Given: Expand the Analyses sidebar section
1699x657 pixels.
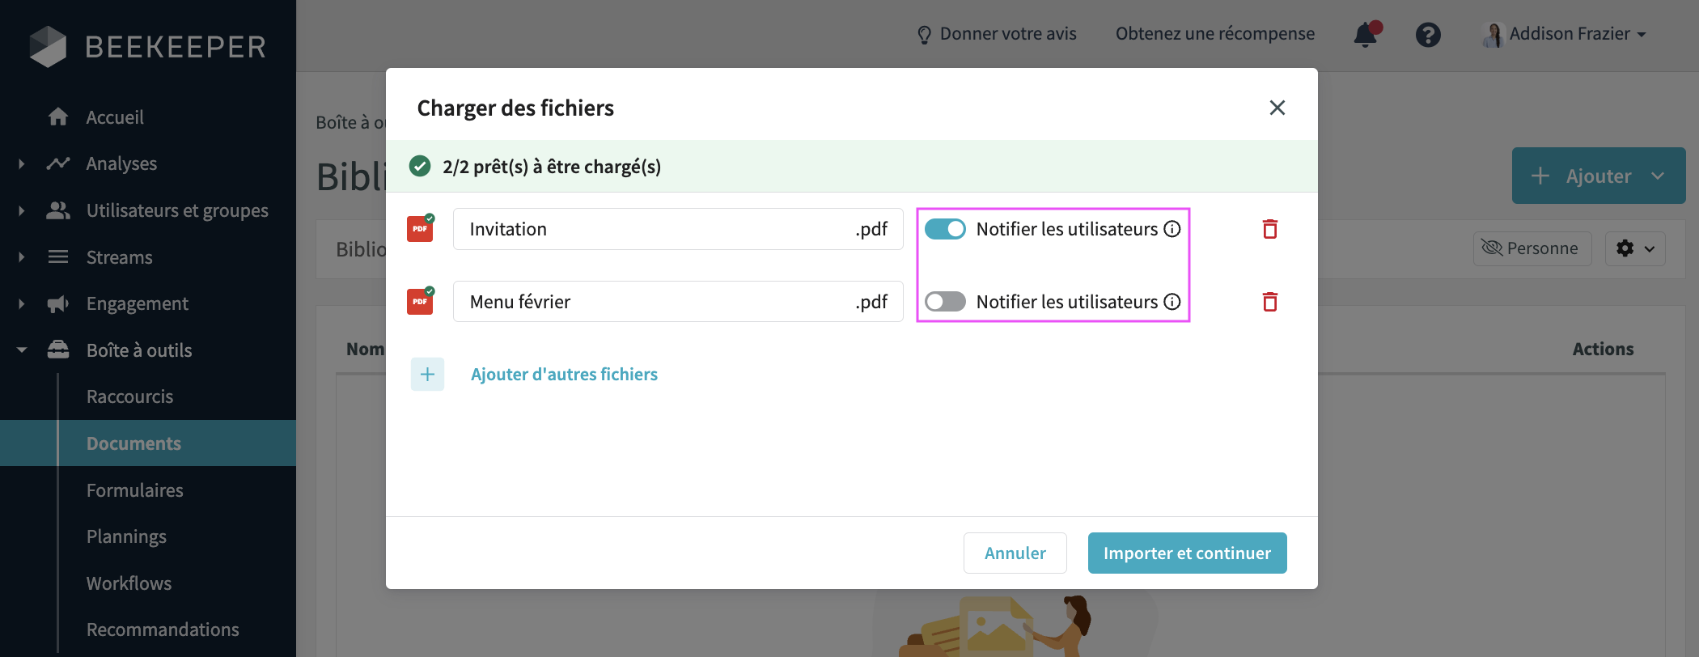Looking at the screenshot, I should pyautogui.click(x=22, y=163).
